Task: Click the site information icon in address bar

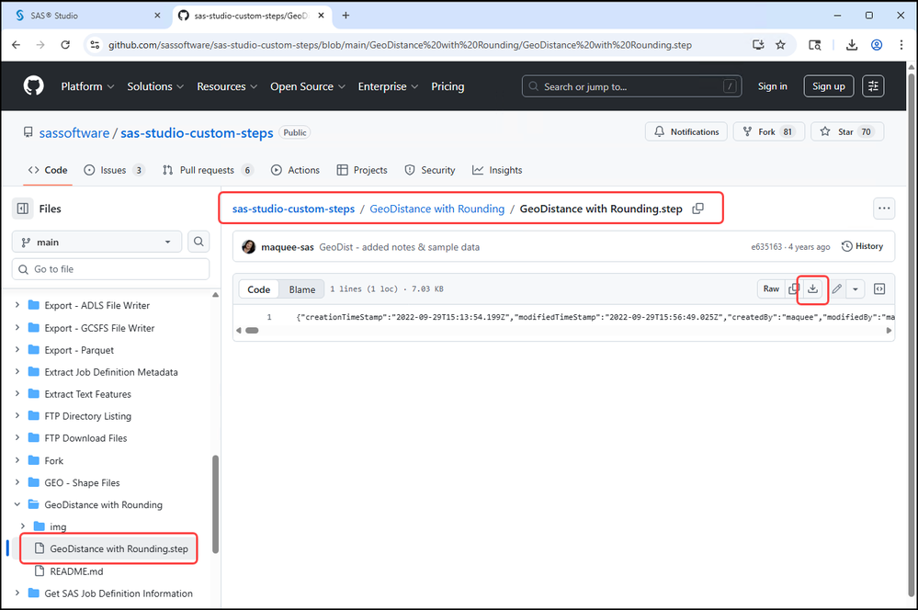Action: click(95, 45)
